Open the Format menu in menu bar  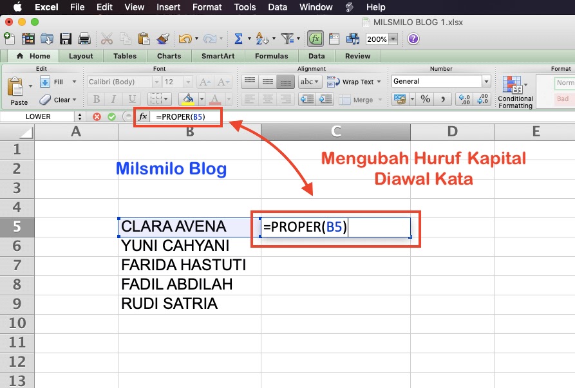coord(207,7)
